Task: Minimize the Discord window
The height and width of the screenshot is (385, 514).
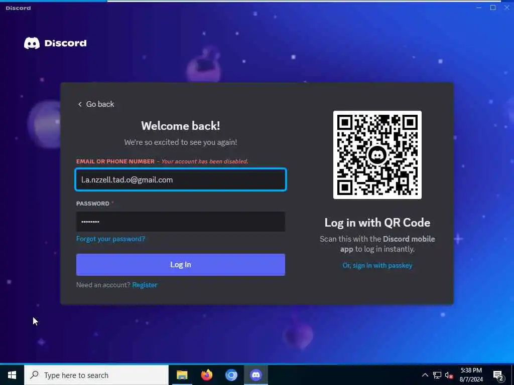Action: point(479,8)
